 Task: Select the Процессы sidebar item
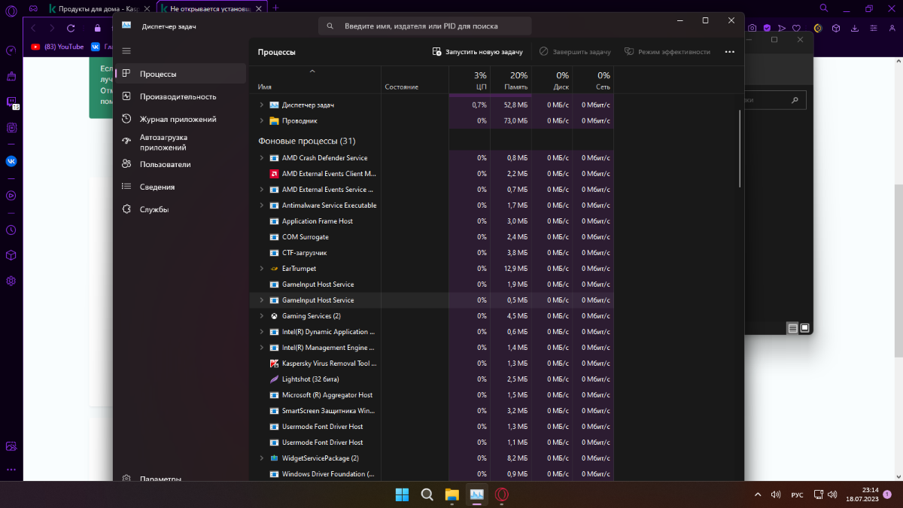pyautogui.click(x=158, y=74)
